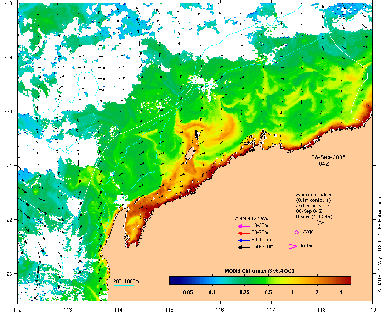Click the dark blue end of colorbar
Viewport: 386px width, 312px height.
coord(171,280)
